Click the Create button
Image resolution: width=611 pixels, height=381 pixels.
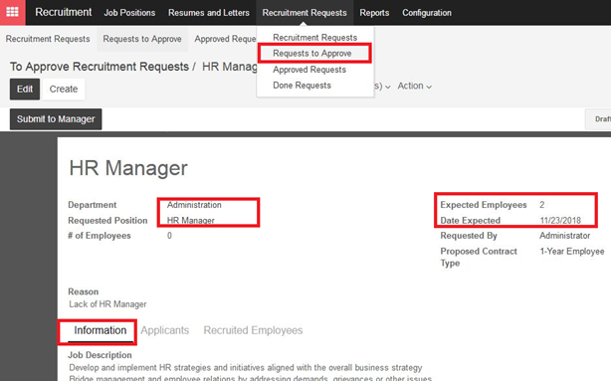(64, 89)
